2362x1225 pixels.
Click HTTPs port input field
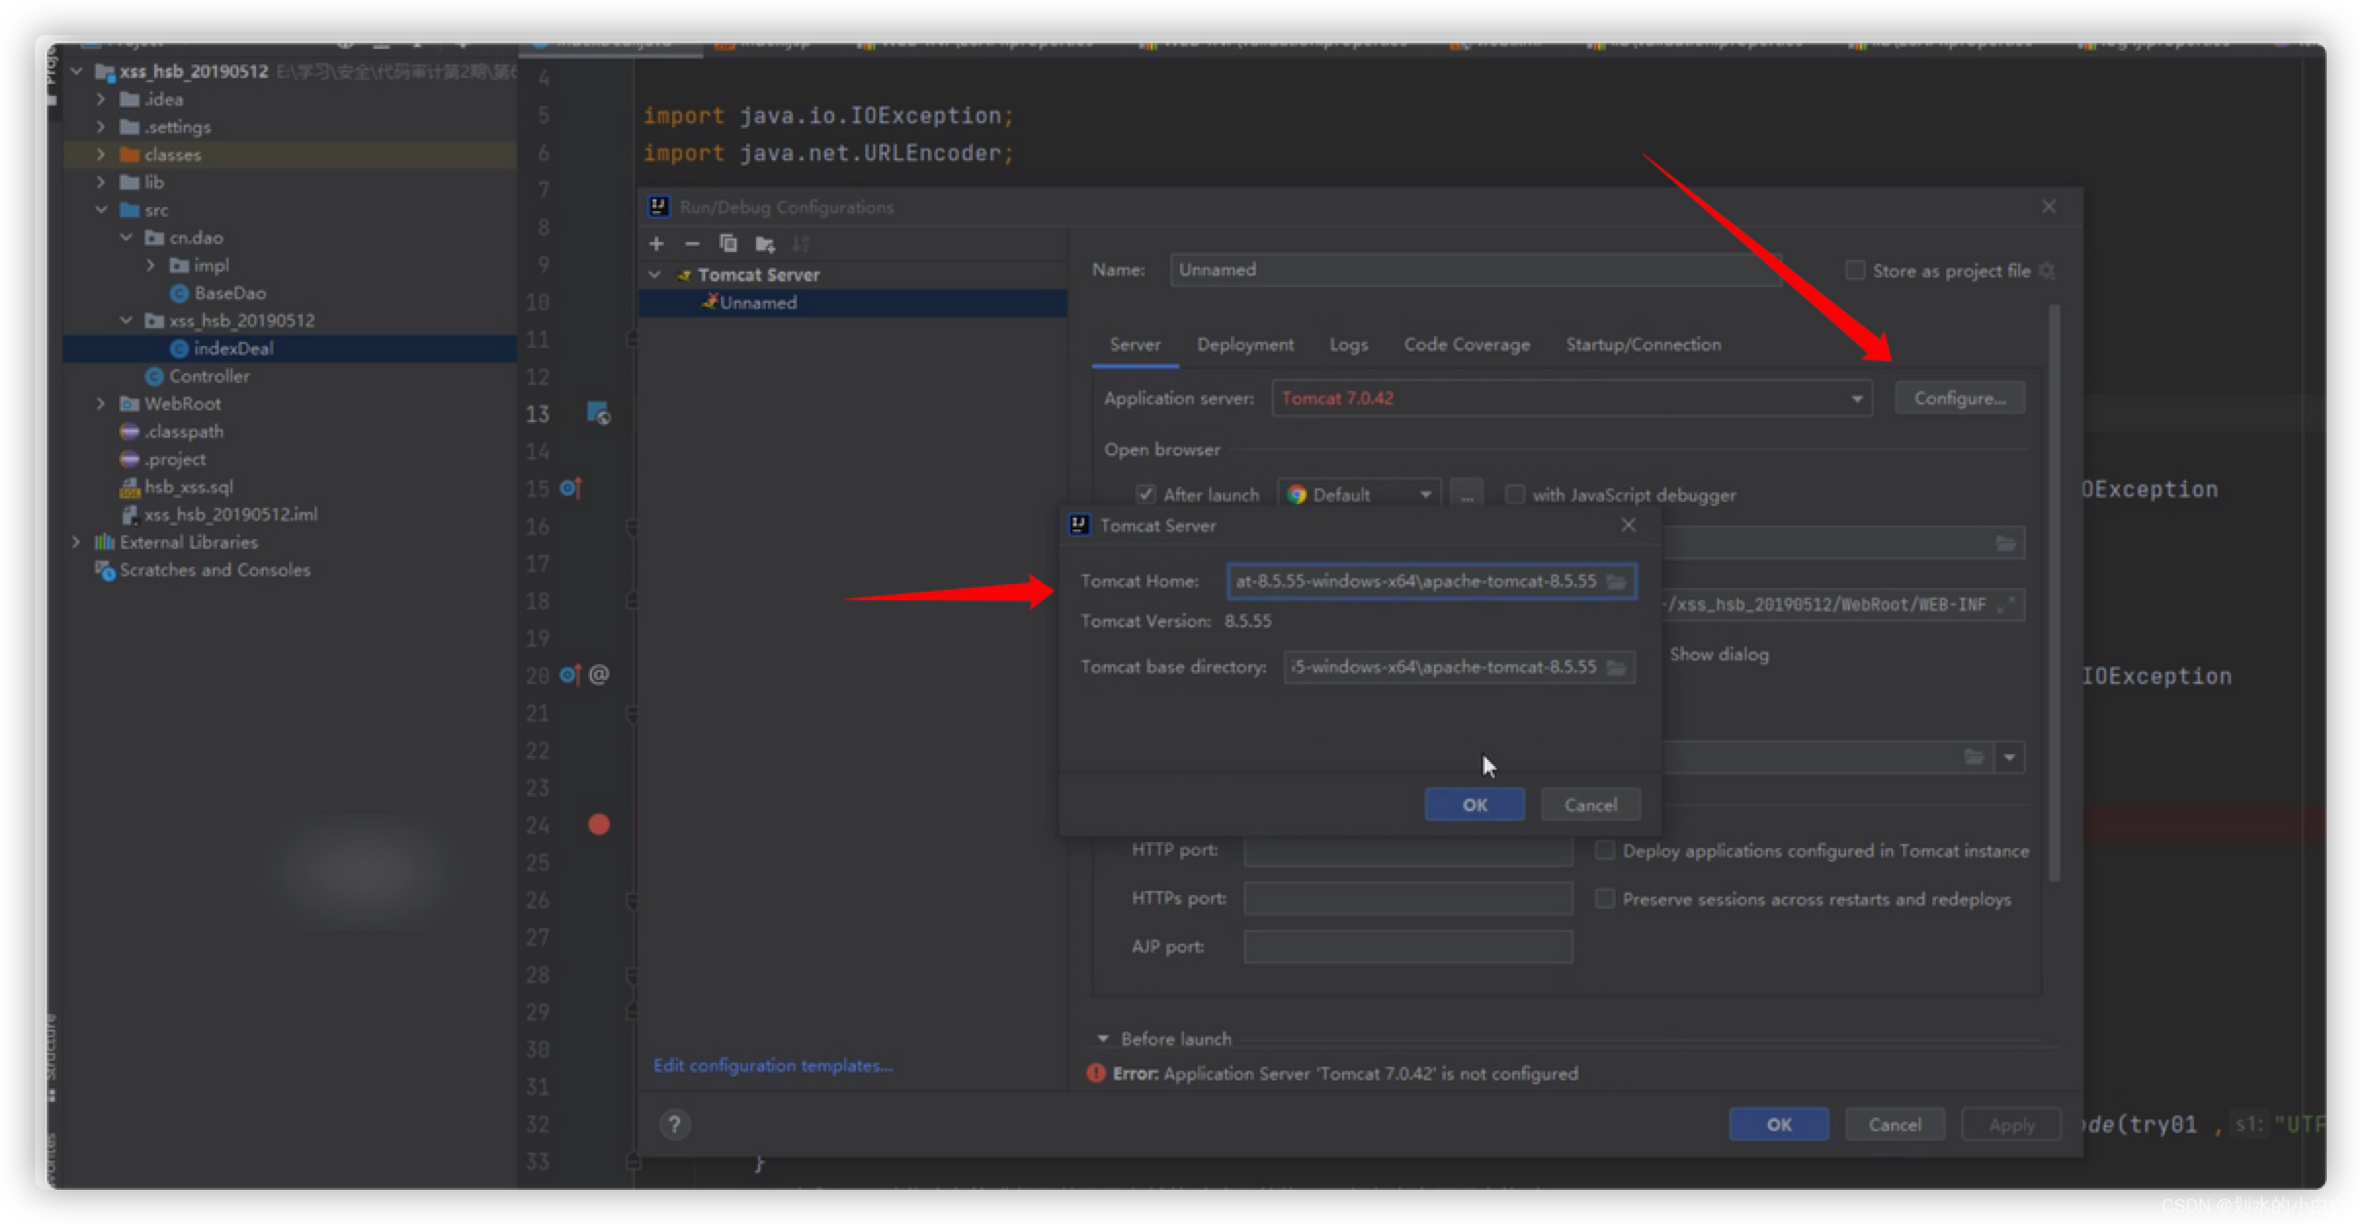(1408, 898)
